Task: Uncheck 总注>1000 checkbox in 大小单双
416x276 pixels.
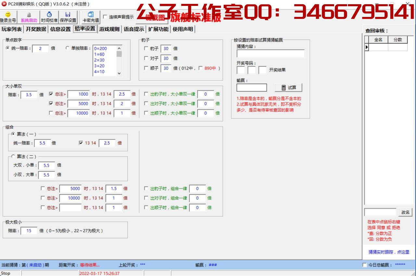Action: coord(51,94)
